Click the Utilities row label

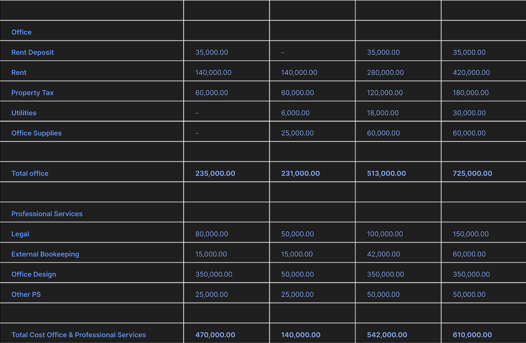(x=24, y=113)
